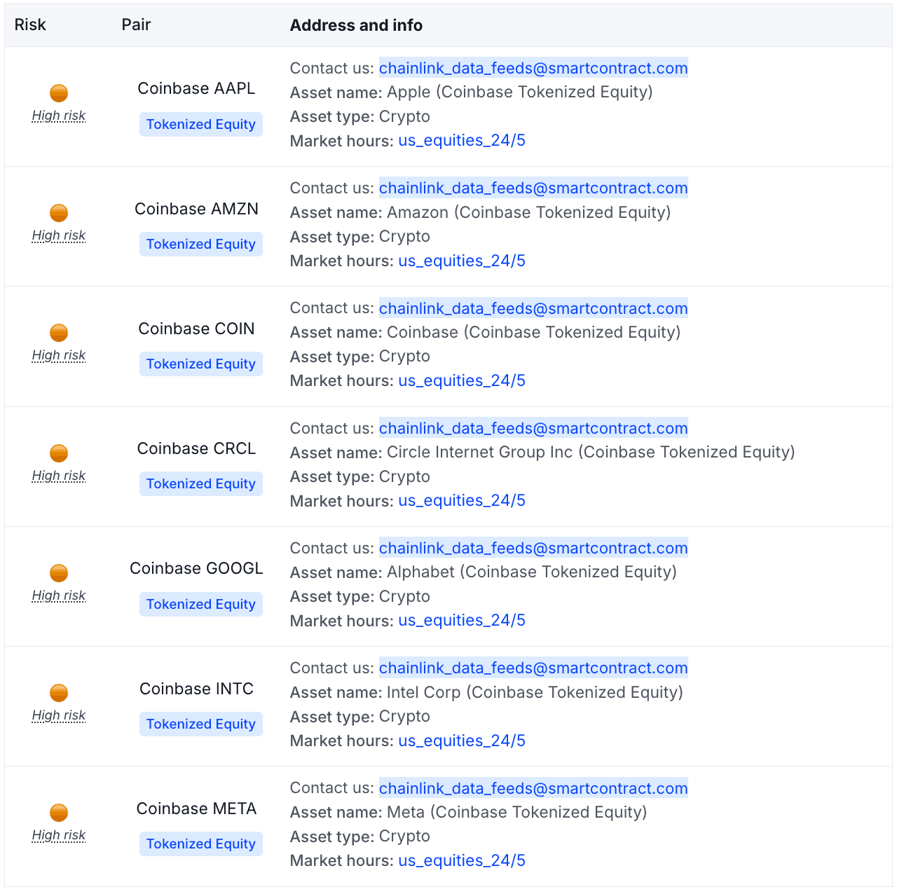Select the Coinbase META pair name
Viewport: 897px width, 887px height.
pyautogui.click(x=196, y=809)
